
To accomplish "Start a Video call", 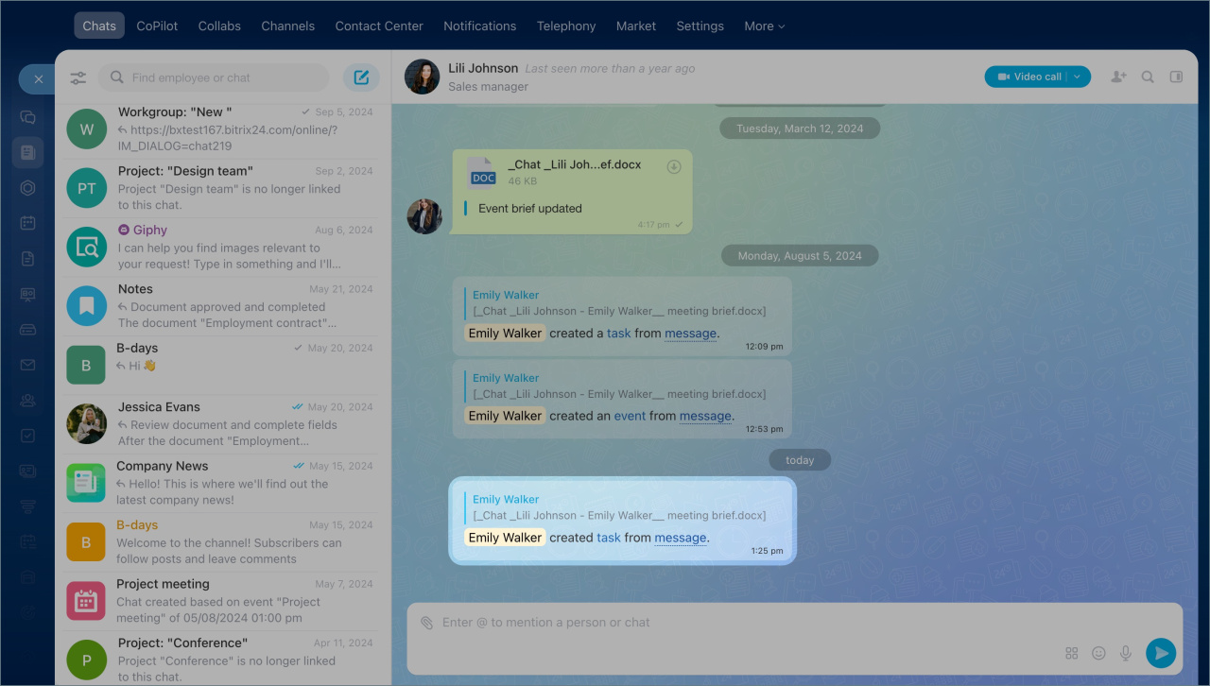I will point(1028,77).
